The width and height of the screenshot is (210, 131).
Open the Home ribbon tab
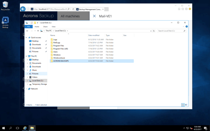[x=37, y=26]
